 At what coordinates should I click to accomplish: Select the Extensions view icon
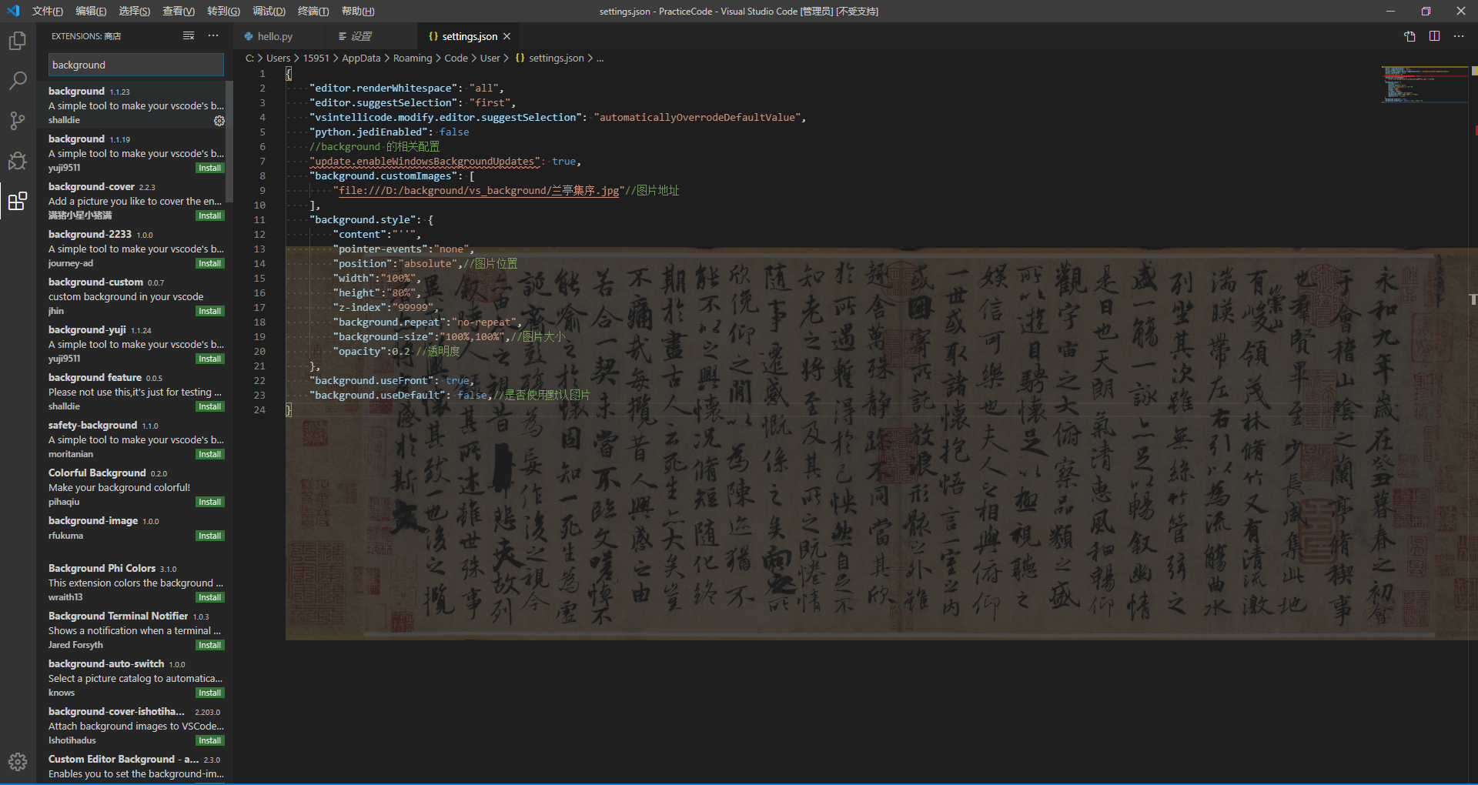point(17,202)
